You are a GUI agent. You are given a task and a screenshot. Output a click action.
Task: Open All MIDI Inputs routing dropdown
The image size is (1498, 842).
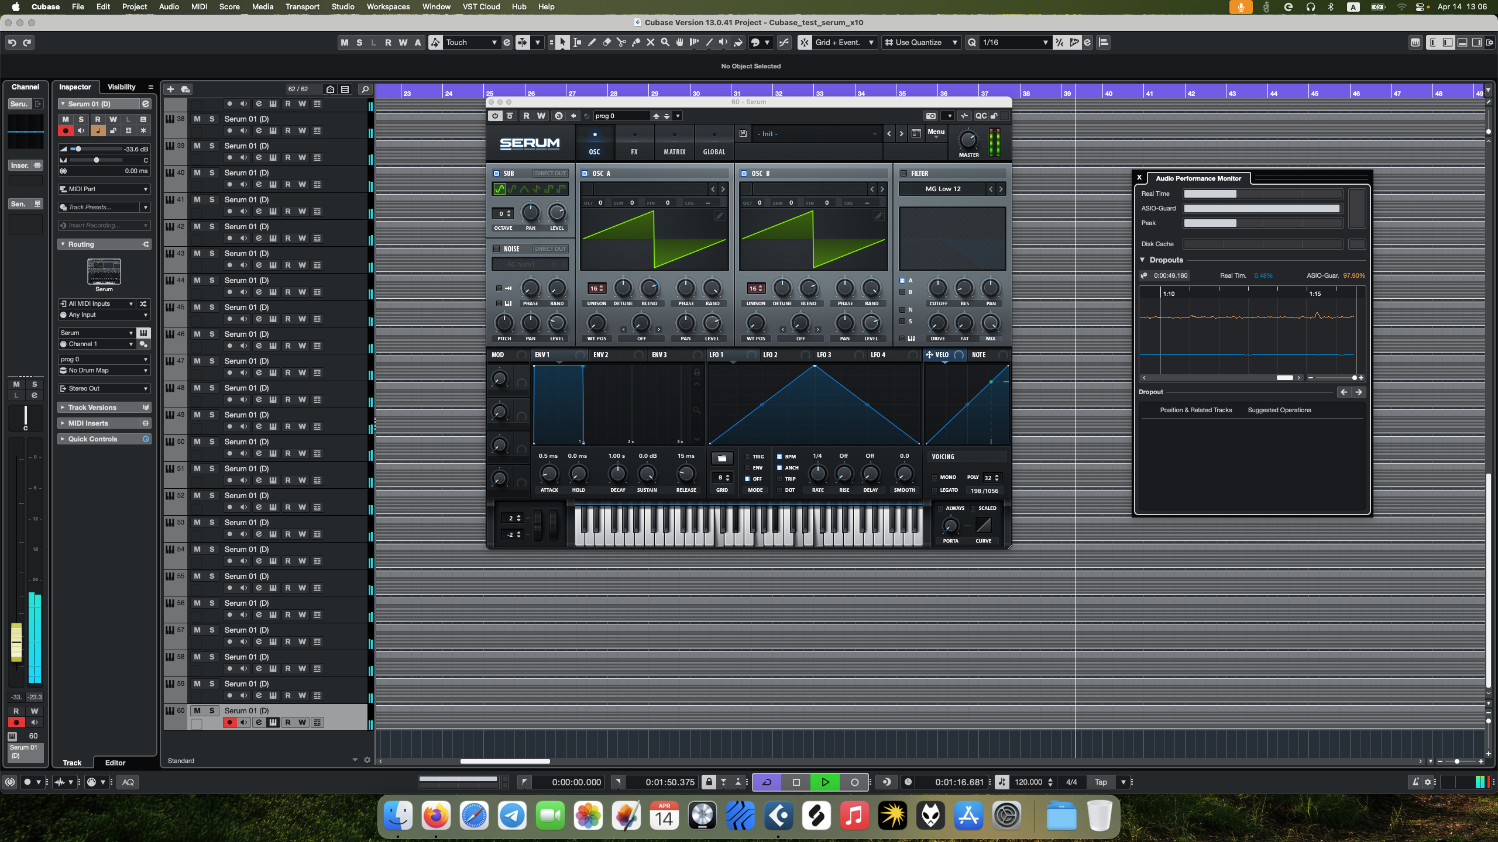pyautogui.click(x=97, y=303)
